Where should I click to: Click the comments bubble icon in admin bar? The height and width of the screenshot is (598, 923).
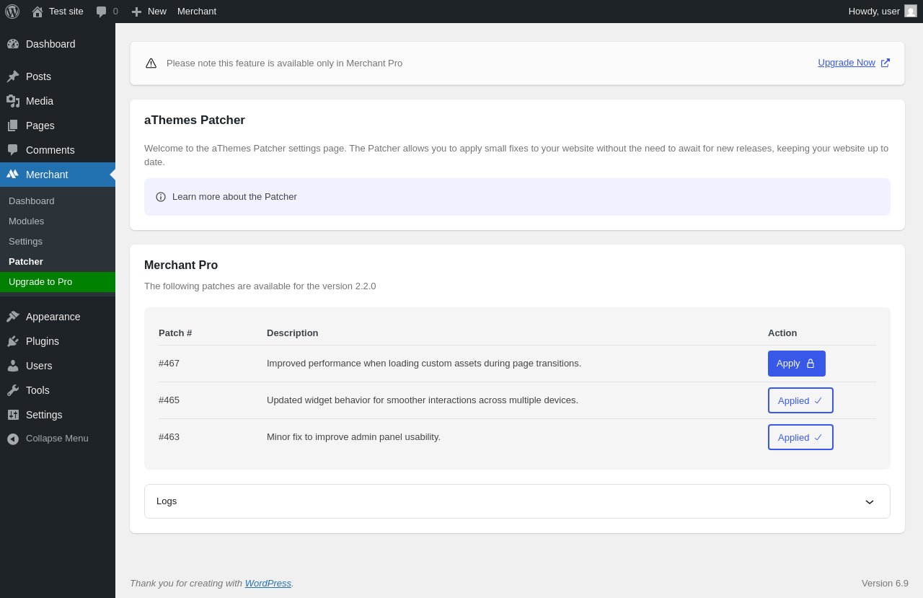[102, 12]
